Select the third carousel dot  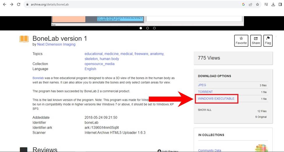pos(154,28)
